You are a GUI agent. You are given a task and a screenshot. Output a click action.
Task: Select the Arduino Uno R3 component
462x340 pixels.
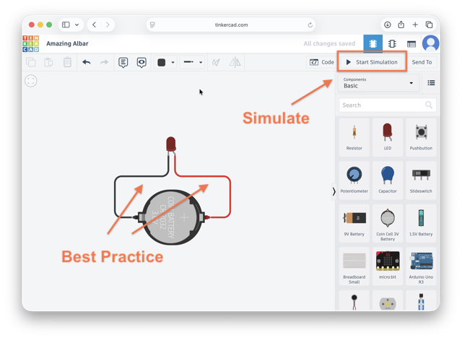click(421, 266)
